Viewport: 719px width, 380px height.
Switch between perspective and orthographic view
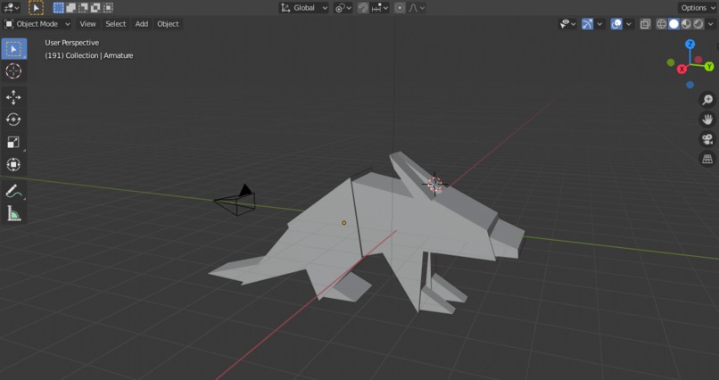tap(707, 159)
